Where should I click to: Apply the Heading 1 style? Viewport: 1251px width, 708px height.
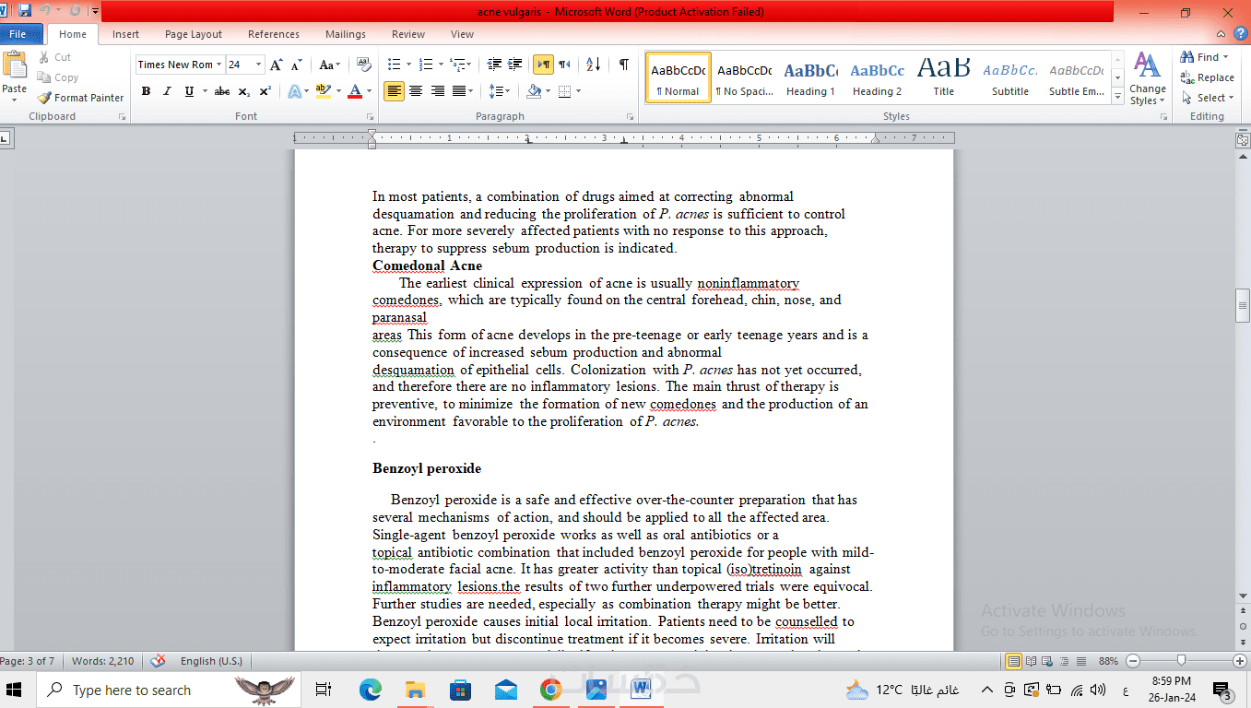810,77
